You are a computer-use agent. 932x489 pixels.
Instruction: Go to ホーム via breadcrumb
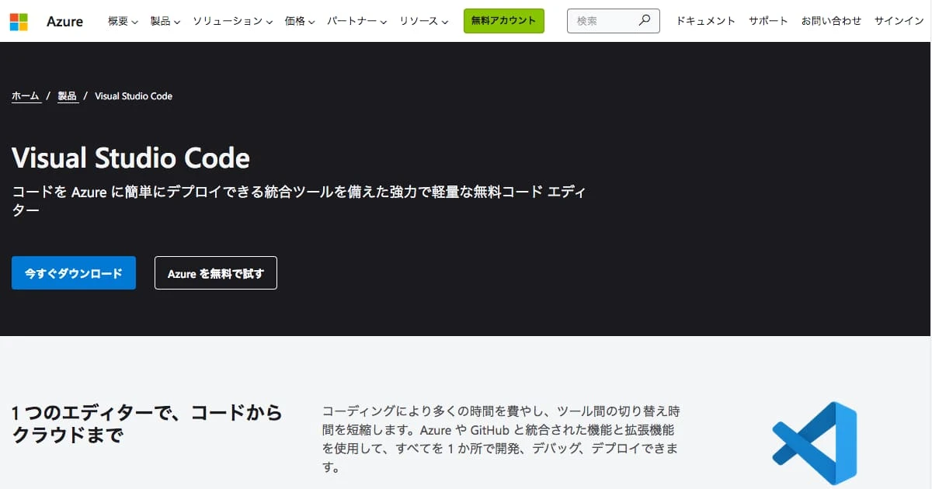pyautogui.click(x=26, y=96)
